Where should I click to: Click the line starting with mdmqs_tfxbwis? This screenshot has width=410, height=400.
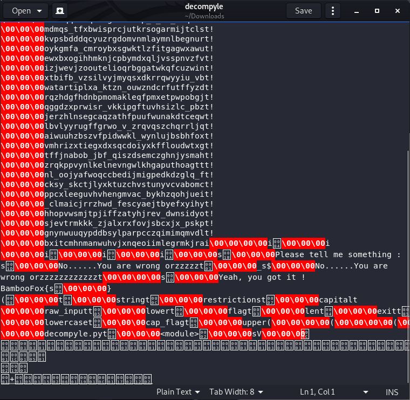click(x=107, y=29)
